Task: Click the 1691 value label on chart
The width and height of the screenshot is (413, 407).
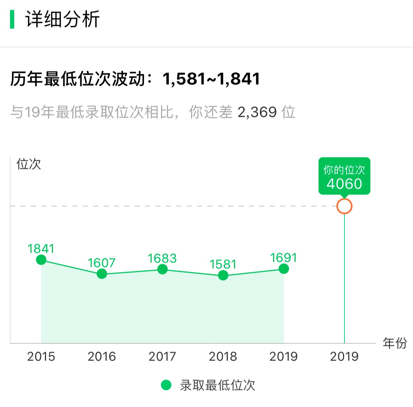Action: pos(284,258)
